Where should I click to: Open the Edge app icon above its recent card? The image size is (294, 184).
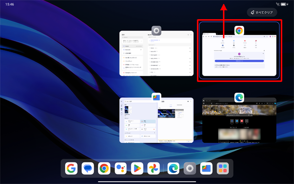tap(239, 98)
